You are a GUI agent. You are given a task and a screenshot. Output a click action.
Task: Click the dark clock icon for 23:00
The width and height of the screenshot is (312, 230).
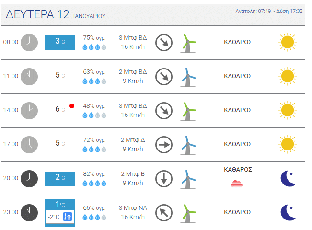[29, 212]
